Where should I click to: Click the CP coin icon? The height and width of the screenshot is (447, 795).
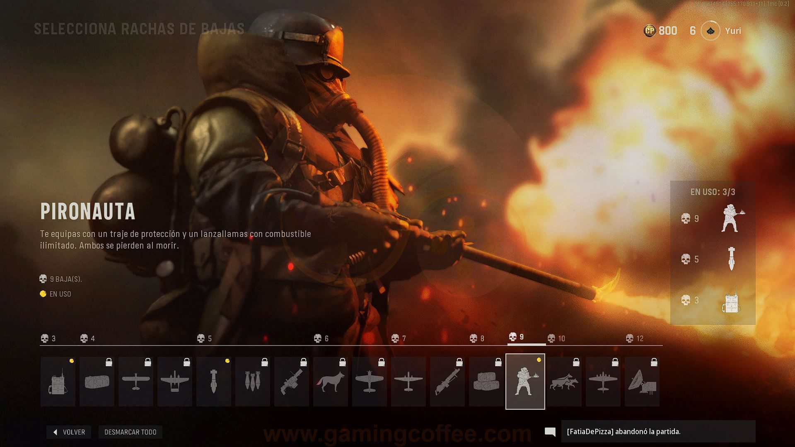[x=650, y=30]
